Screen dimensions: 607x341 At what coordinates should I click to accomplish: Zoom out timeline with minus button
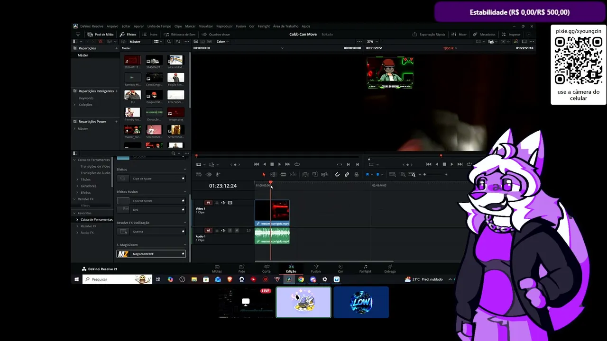tap(419, 175)
